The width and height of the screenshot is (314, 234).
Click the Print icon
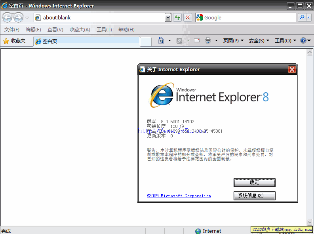click(208, 41)
